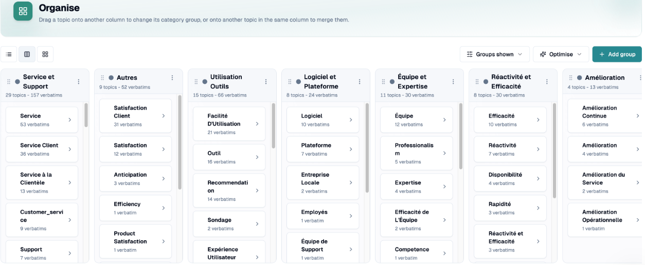Select the Entreprise Locale topic
The height and width of the screenshot is (265, 645).
pyautogui.click(x=322, y=183)
